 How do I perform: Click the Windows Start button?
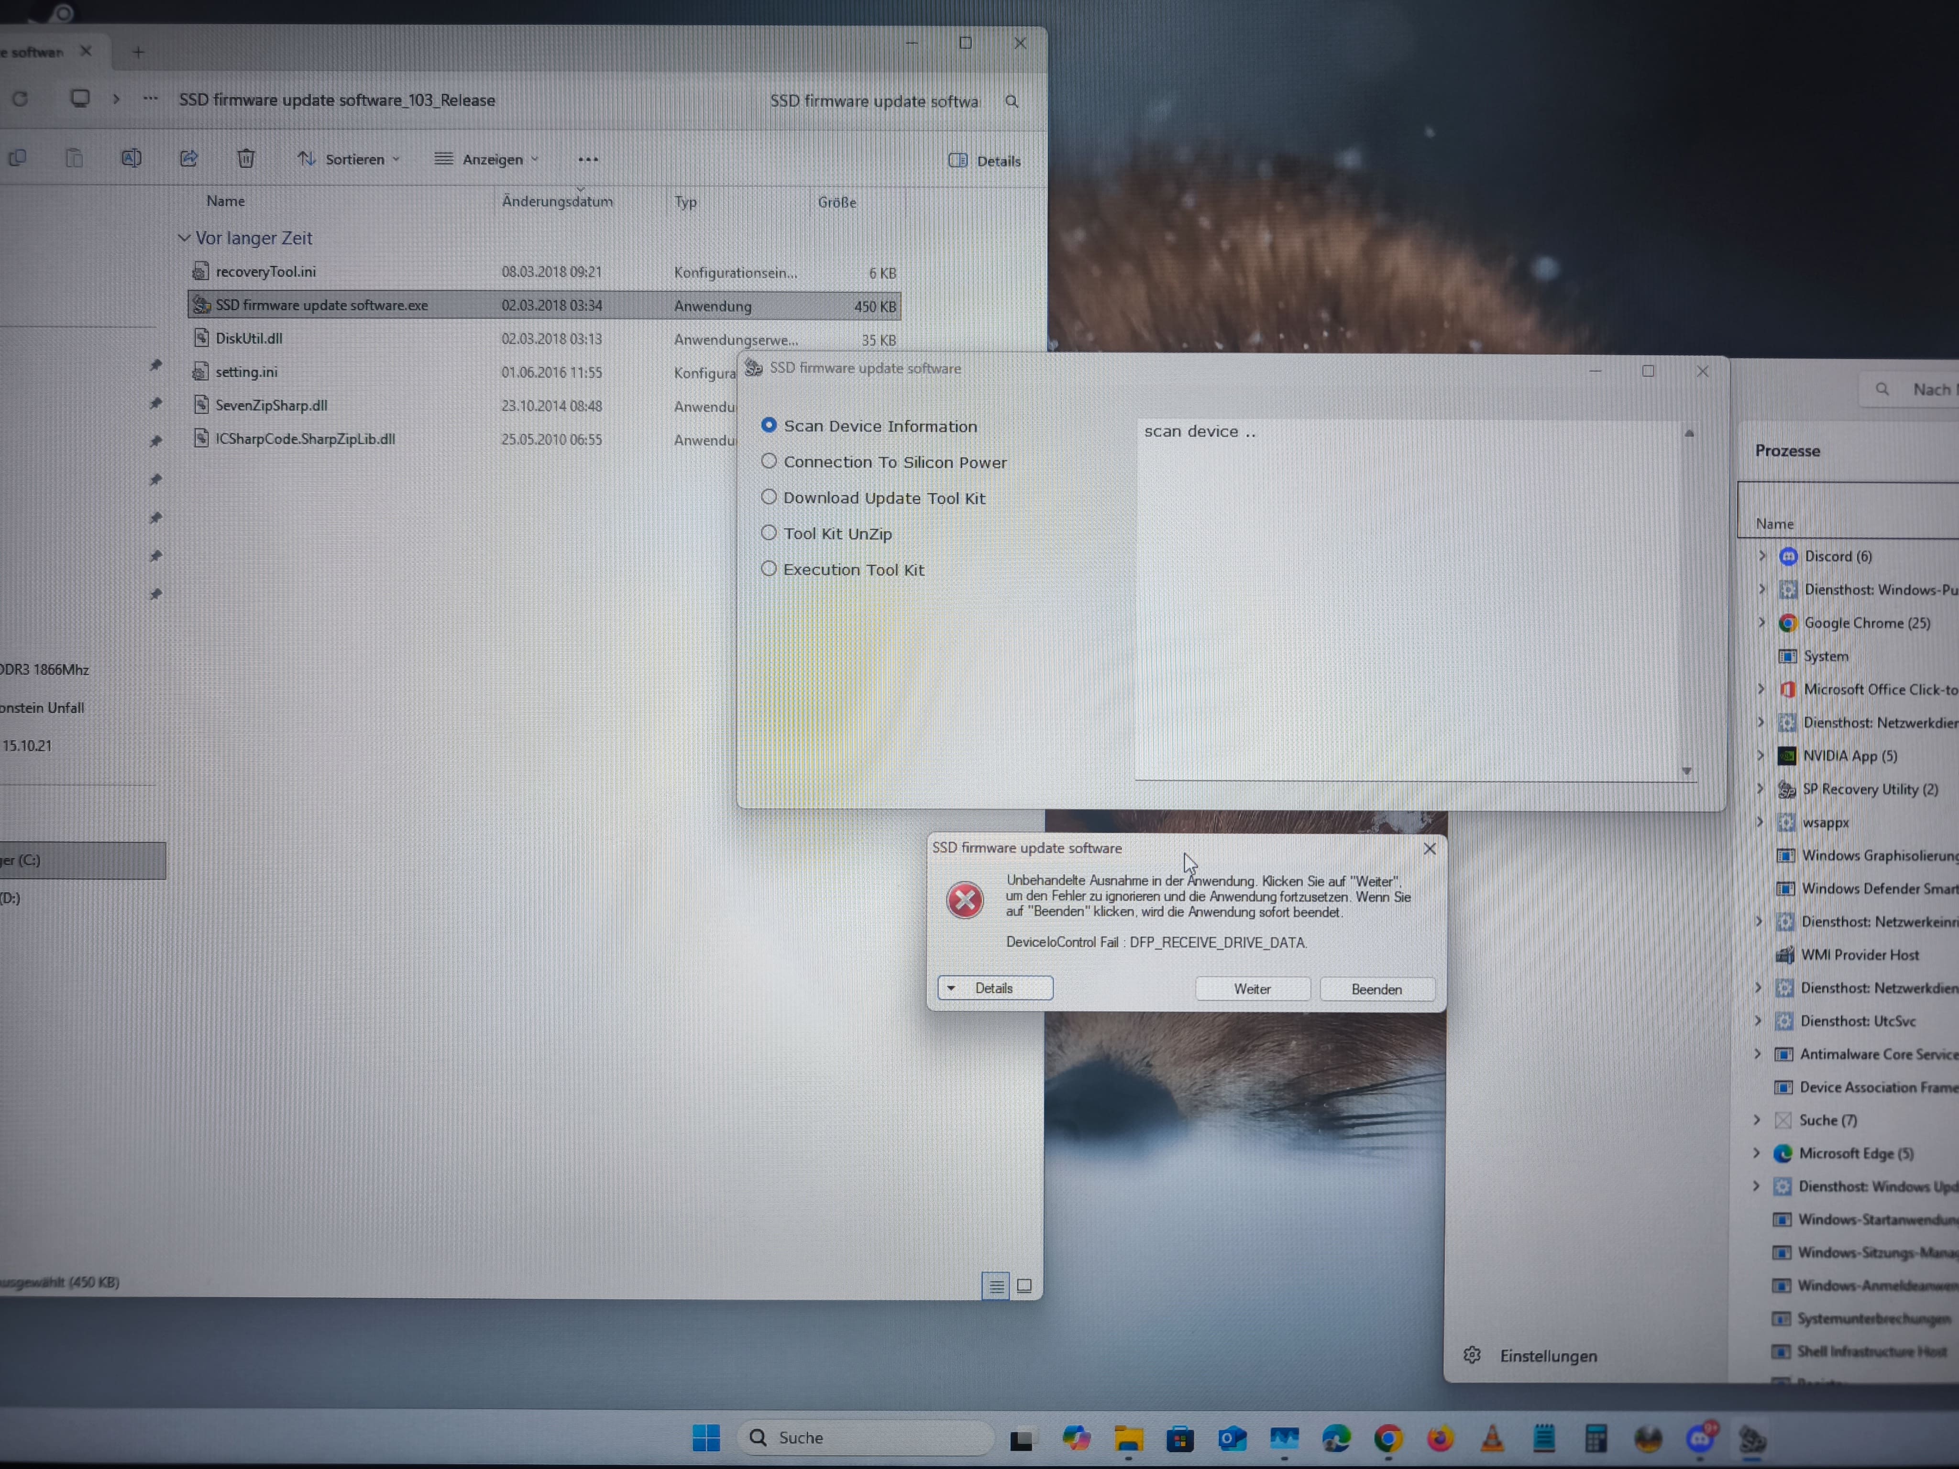click(x=706, y=1438)
